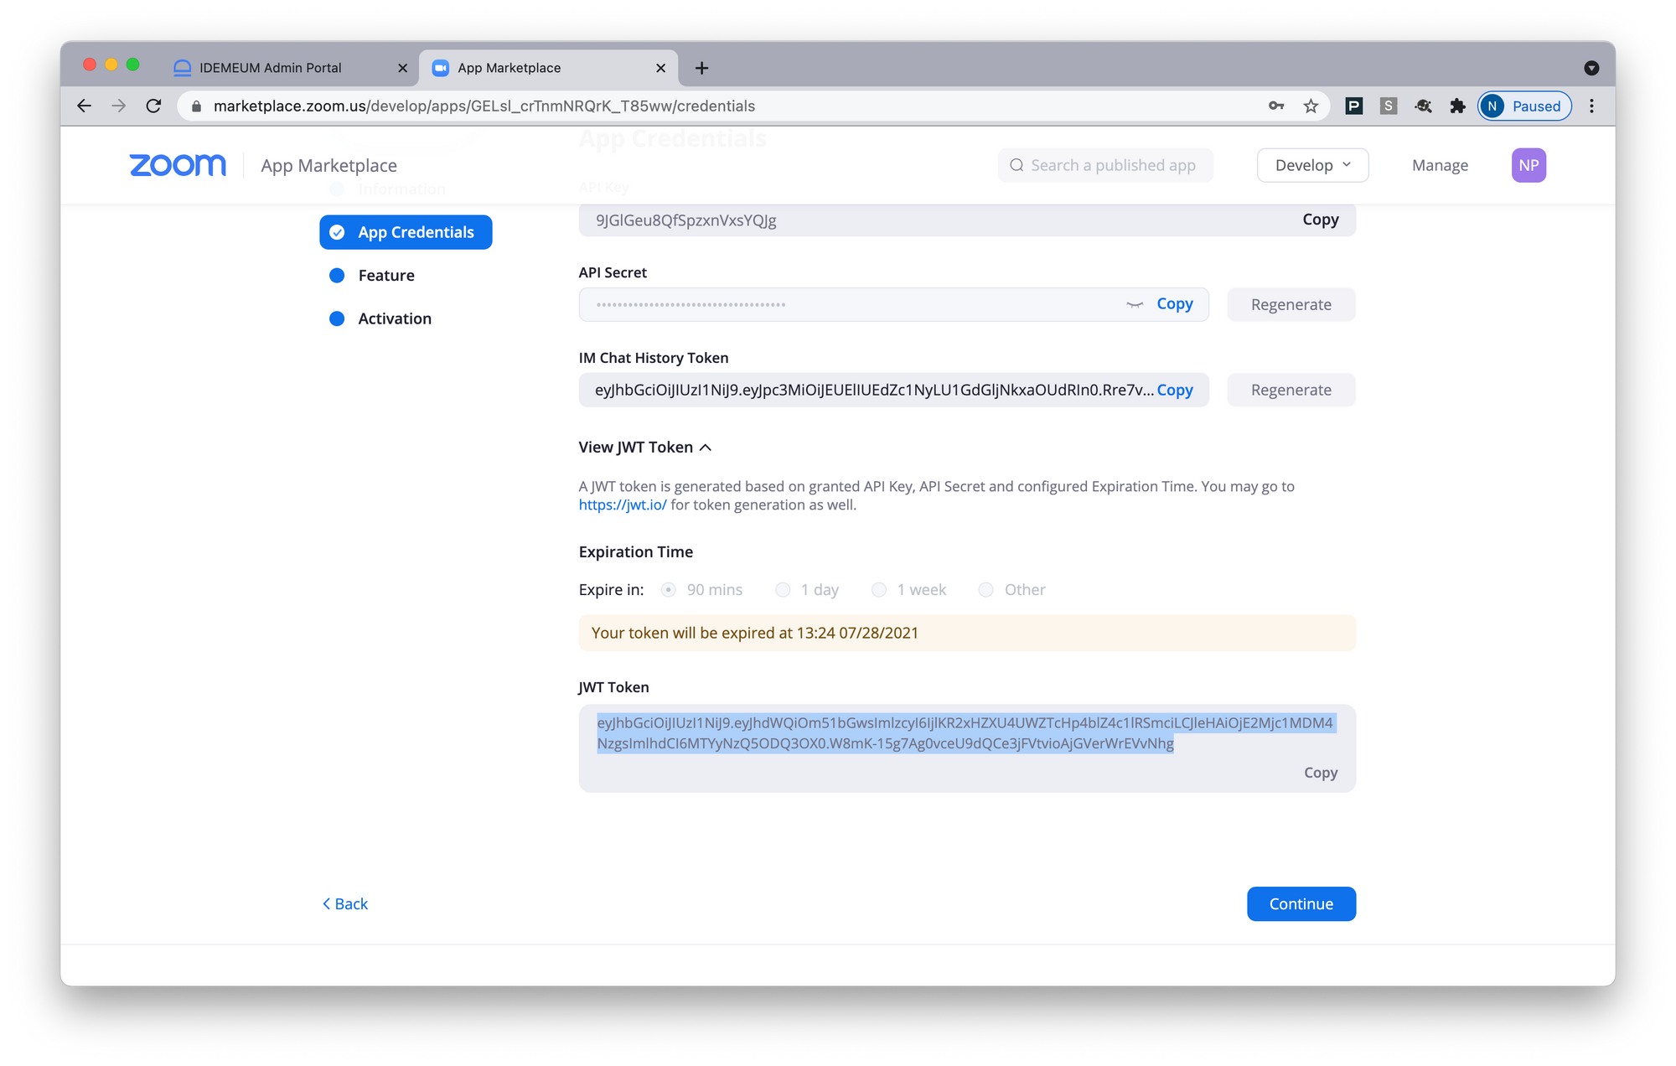The width and height of the screenshot is (1676, 1066).
Task: Click the browser forward arrow
Action: pyautogui.click(x=119, y=106)
